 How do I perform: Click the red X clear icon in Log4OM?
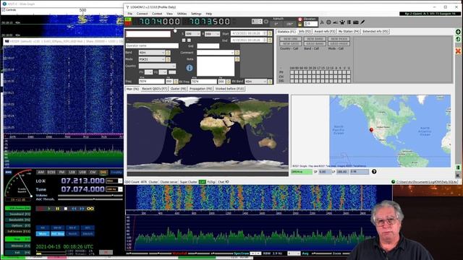coord(458,51)
